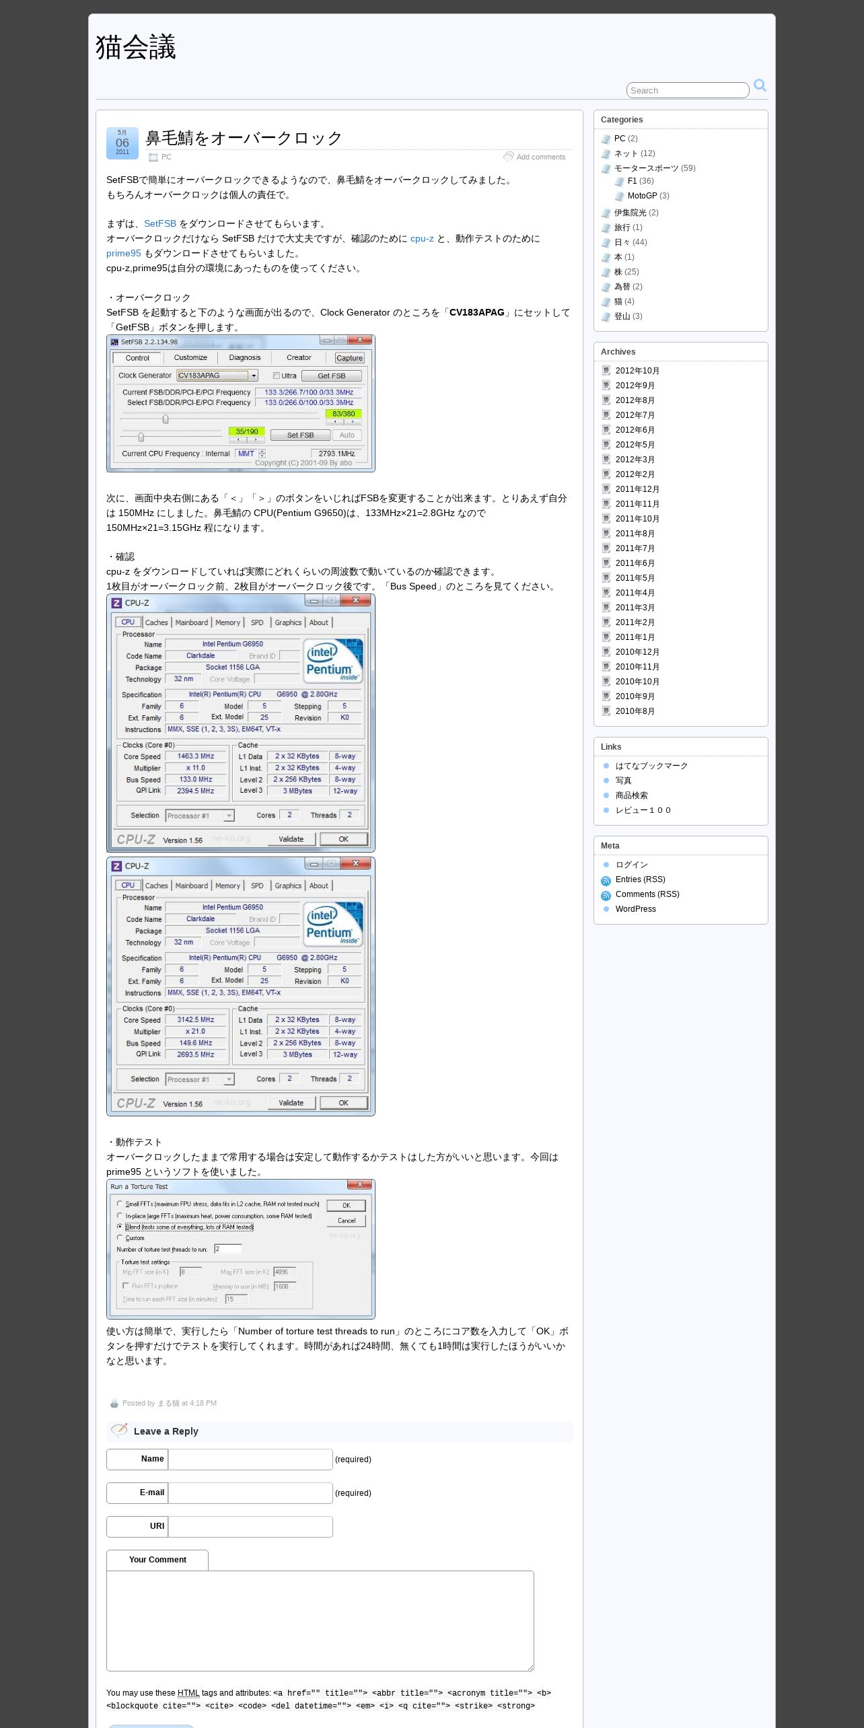The image size is (864, 1728).
Task: Open the 2012年5月 archive
Action: [635, 445]
